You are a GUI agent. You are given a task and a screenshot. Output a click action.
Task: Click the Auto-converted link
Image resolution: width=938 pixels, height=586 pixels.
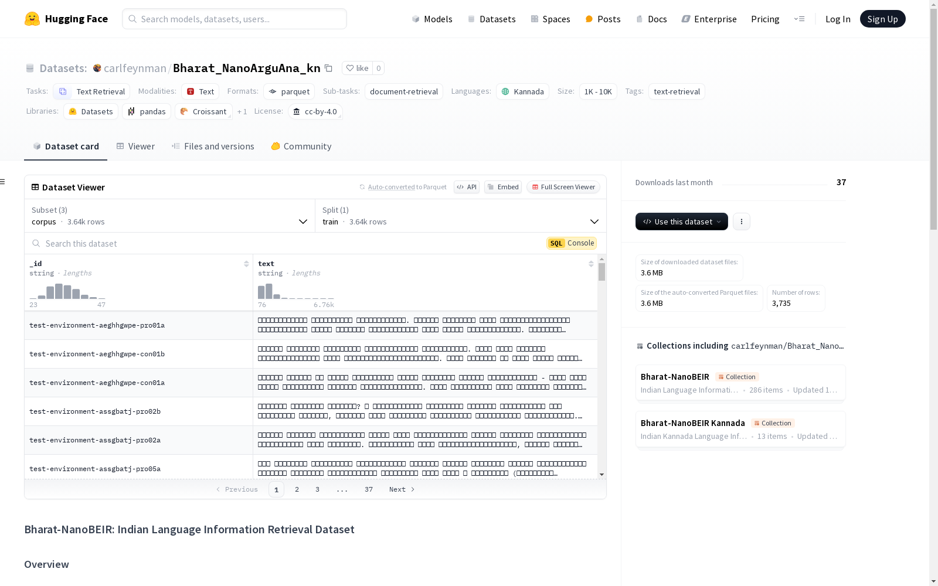click(391, 187)
